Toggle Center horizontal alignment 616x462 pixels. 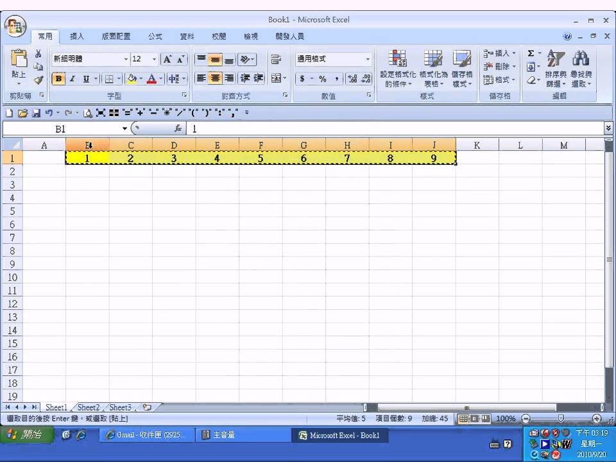click(x=215, y=78)
